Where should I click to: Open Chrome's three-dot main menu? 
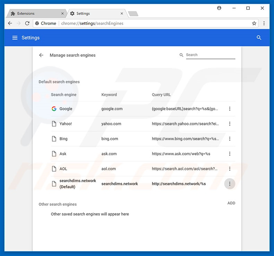(x=264, y=23)
